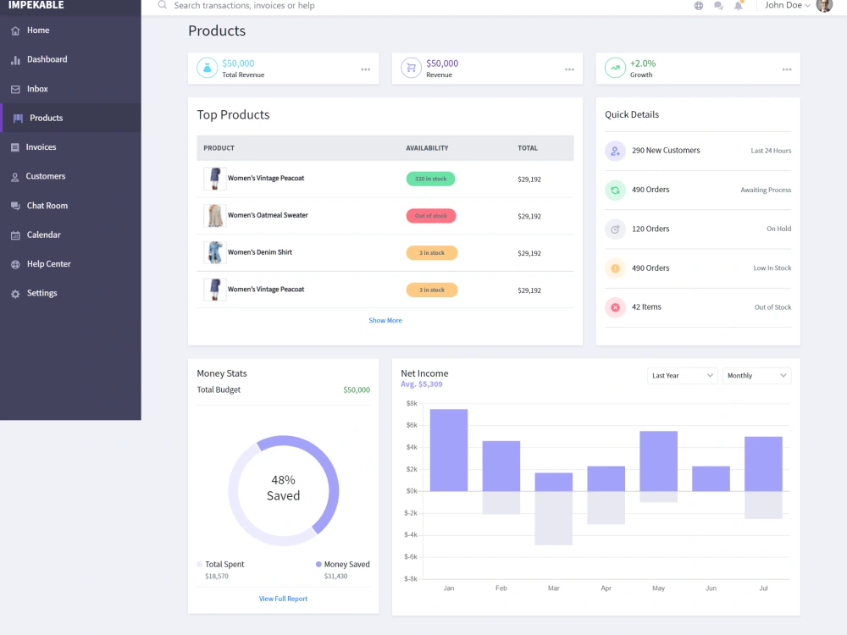Navigate to Invoices
This screenshot has width=847, height=635.
pos(70,147)
